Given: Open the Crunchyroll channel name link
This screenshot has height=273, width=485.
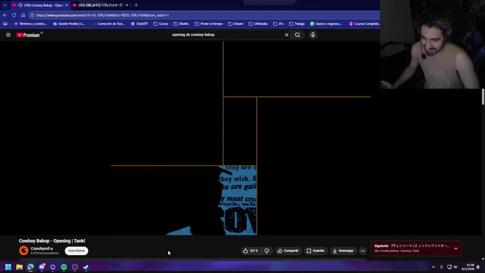Looking at the screenshot, I should coord(40,249).
